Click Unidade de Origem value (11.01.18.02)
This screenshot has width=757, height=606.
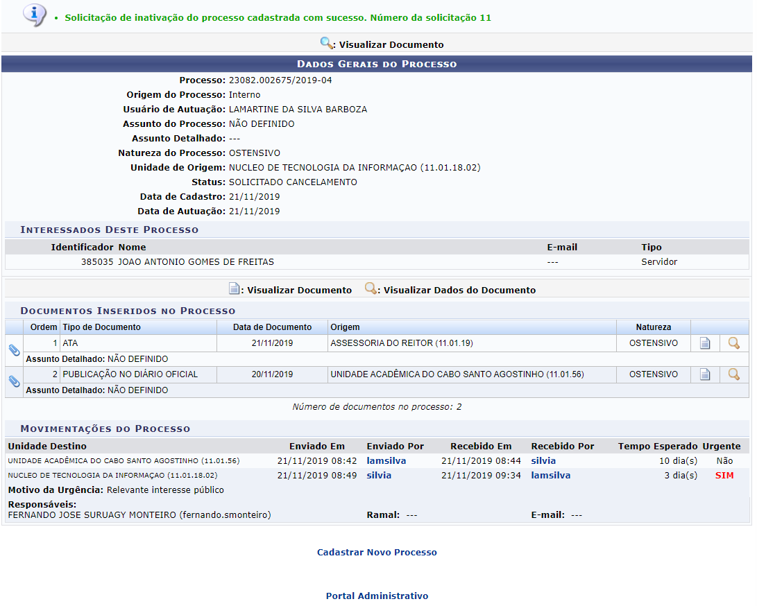355,167
